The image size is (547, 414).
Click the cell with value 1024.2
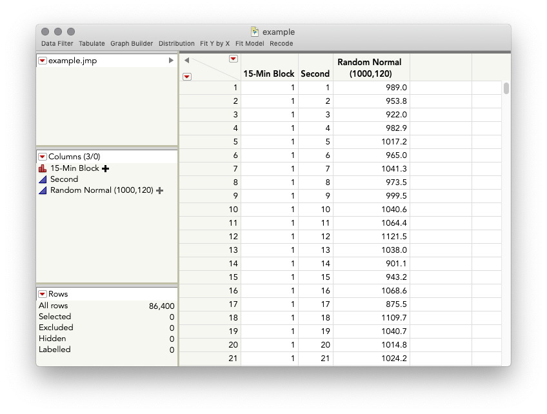coord(372,358)
